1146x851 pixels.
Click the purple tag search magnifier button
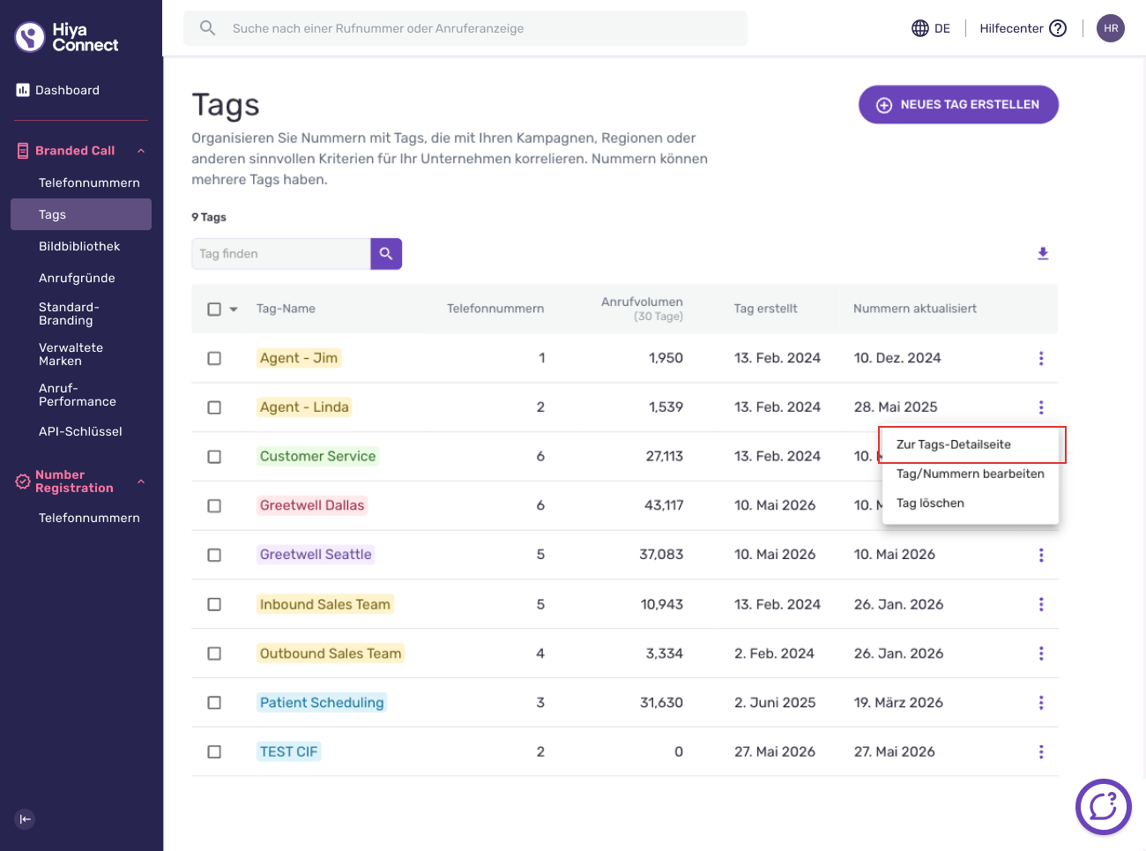(386, 254)
